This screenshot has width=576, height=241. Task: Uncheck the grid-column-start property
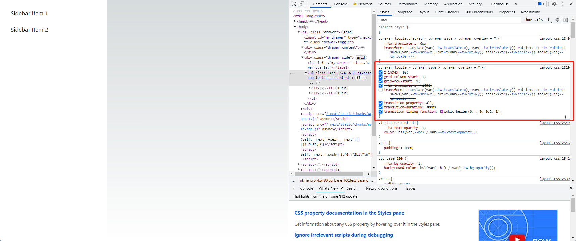[x=381, y=77]
